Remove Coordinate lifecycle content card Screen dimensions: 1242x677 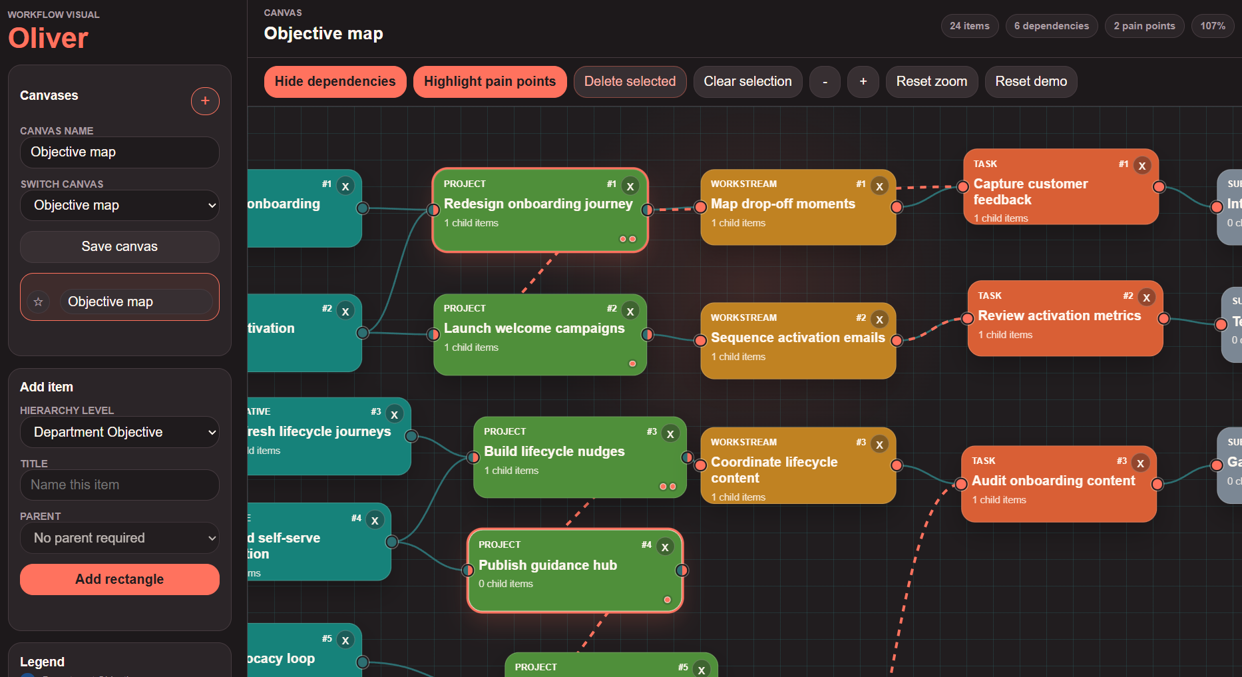879,445
